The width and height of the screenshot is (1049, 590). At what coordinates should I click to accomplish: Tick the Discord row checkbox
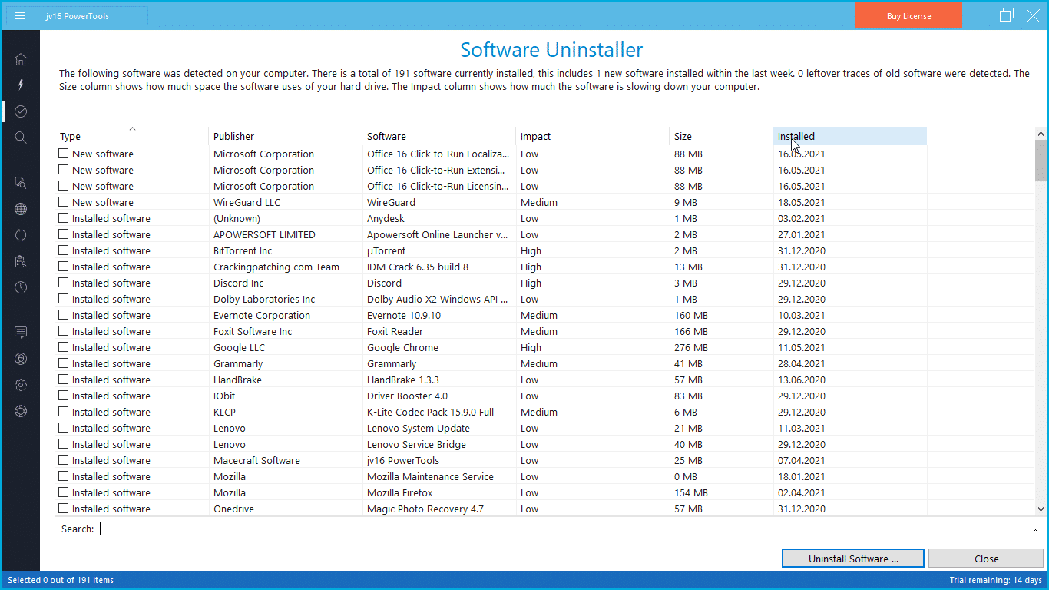click(x=64, y=283)
